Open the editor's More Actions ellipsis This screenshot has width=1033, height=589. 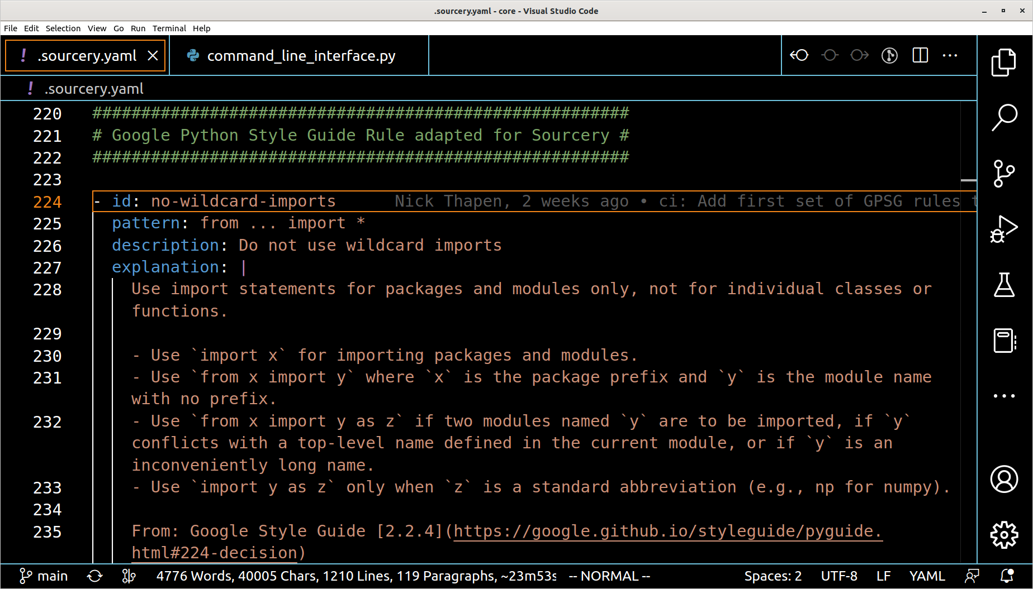[950, 55]
